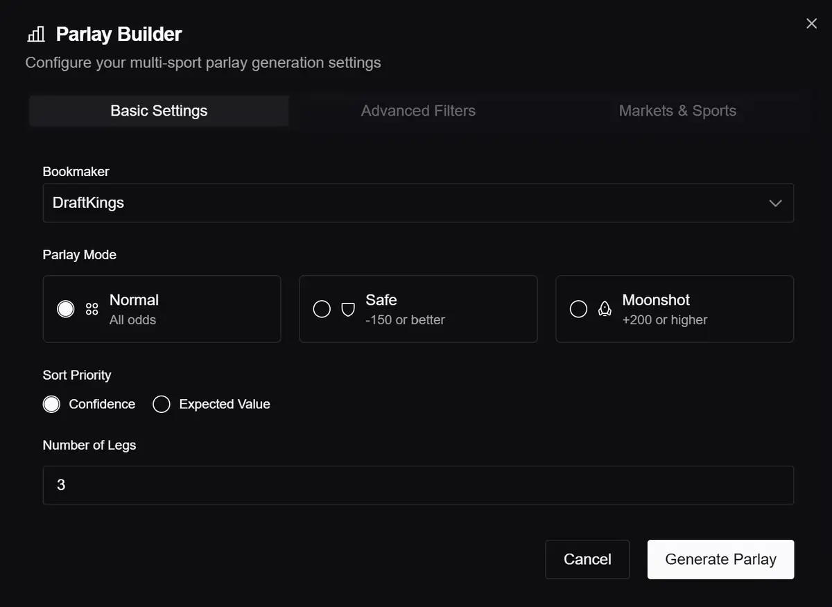This screenshot has height=607, width=832.
Task: Click the chevron arrow in the Bookmaker field
Action: (x=775, y=203)
